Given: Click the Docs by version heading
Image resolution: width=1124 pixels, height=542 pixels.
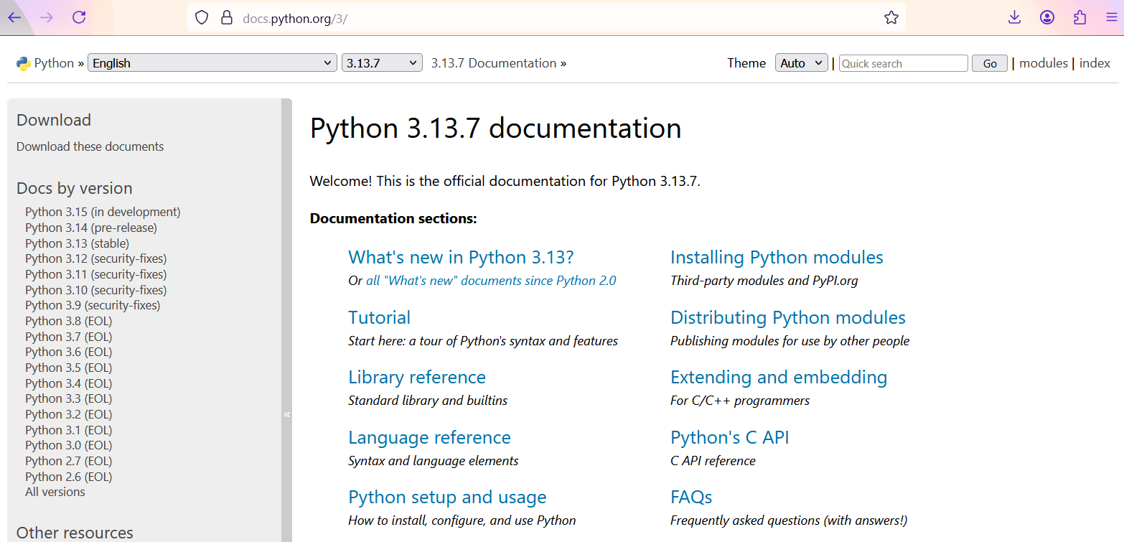Looking at the screenshot, I should pos(75,188).
